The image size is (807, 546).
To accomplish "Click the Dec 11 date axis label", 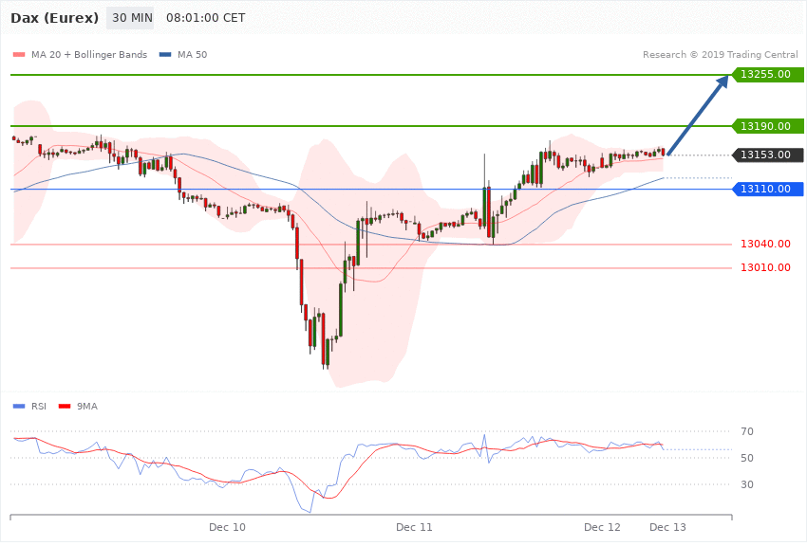I will 414,527.
